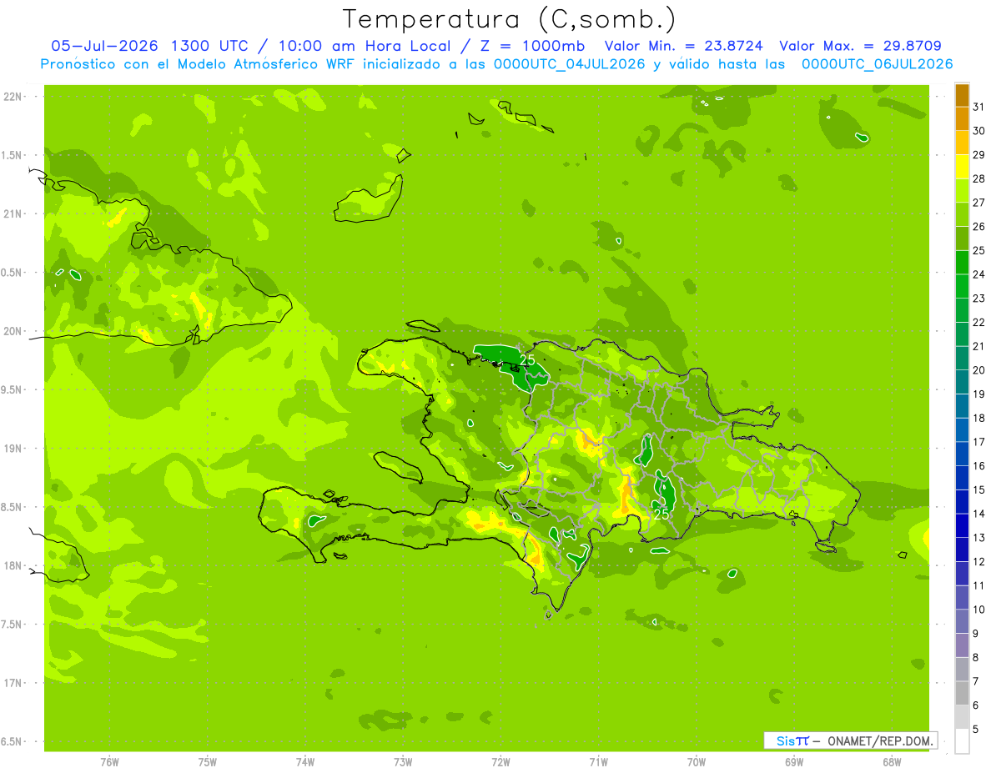Click the '25' contour label on Haiti's north coast
The image size is (1001, 773).
click(x=527, y=360)
